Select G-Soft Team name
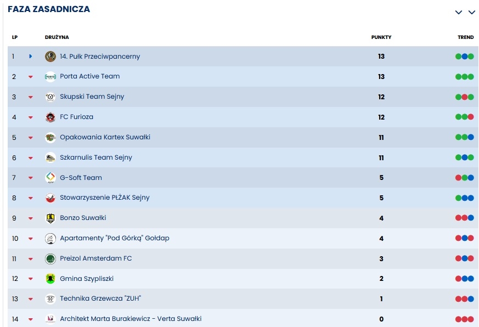Viewport: 479px width, 327px height. pyautogui.click(x=81, y=178)
